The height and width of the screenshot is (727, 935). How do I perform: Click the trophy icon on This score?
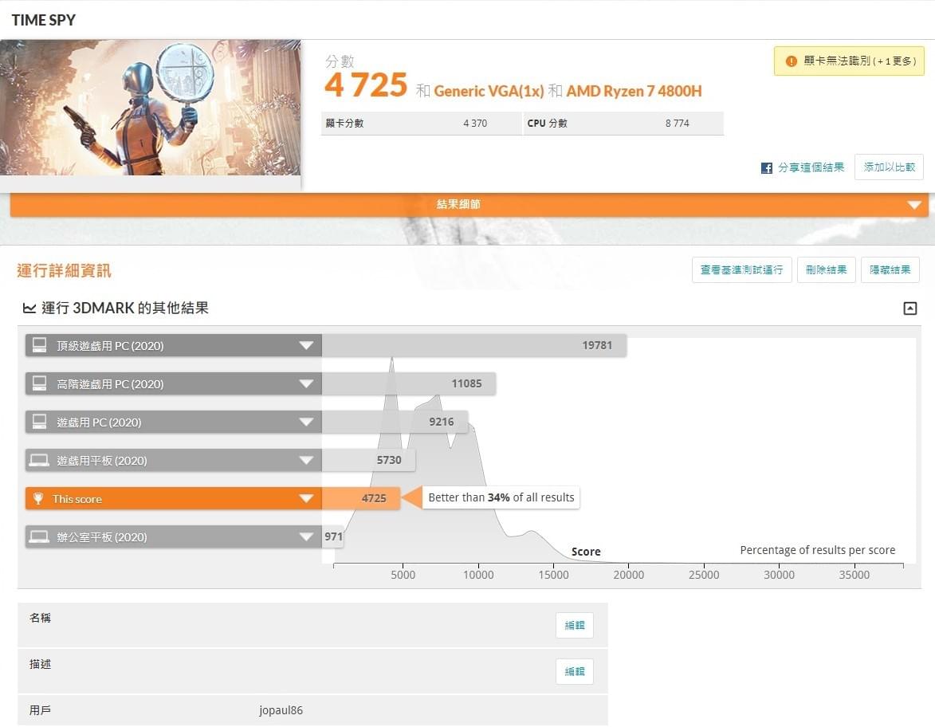click(38, 498)
